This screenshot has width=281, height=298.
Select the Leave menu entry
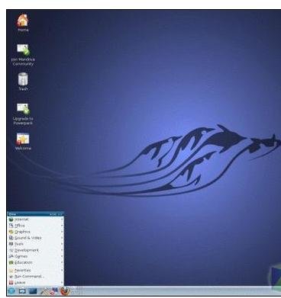(35, 283)
